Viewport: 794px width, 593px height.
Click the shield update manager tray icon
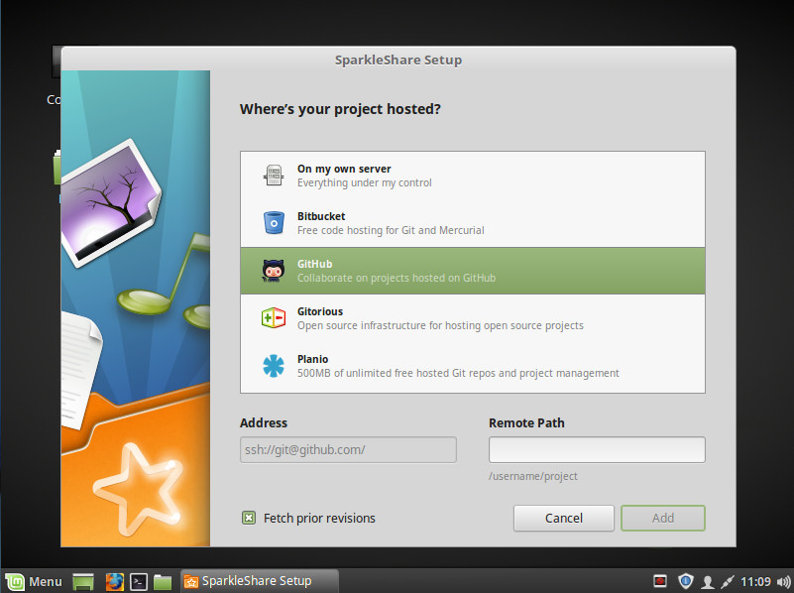click(x=685, y=581)
